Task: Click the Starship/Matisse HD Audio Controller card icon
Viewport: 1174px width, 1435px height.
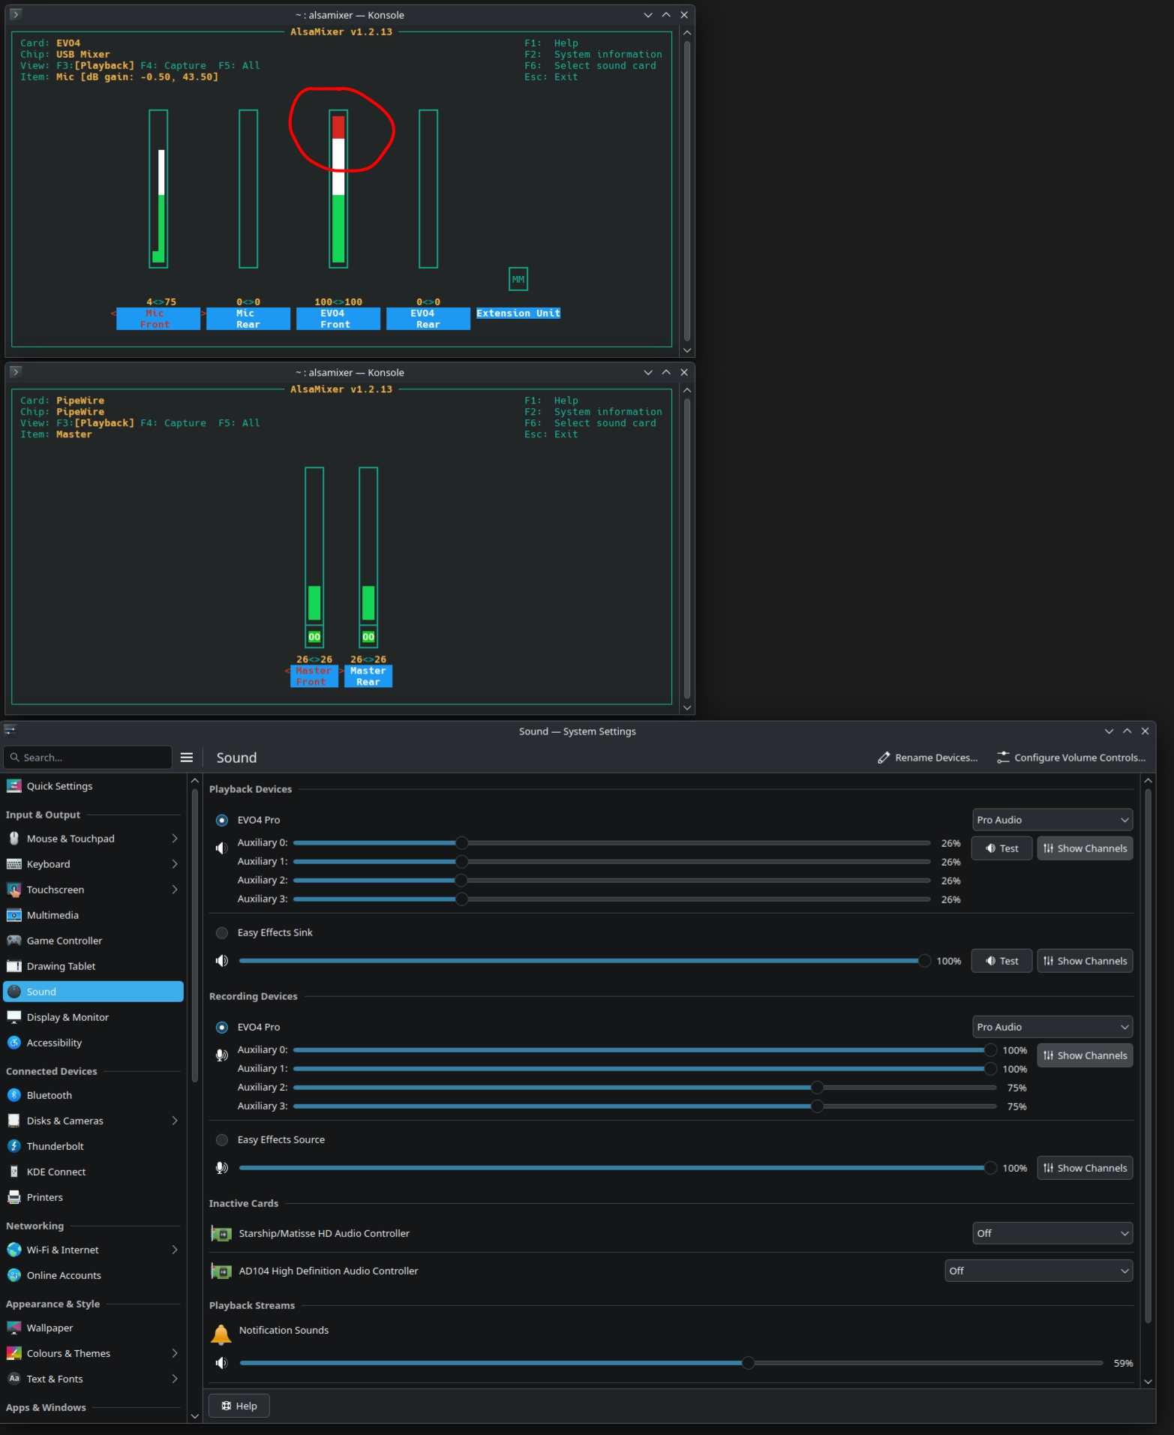Action: click(x=221, y=1233)
